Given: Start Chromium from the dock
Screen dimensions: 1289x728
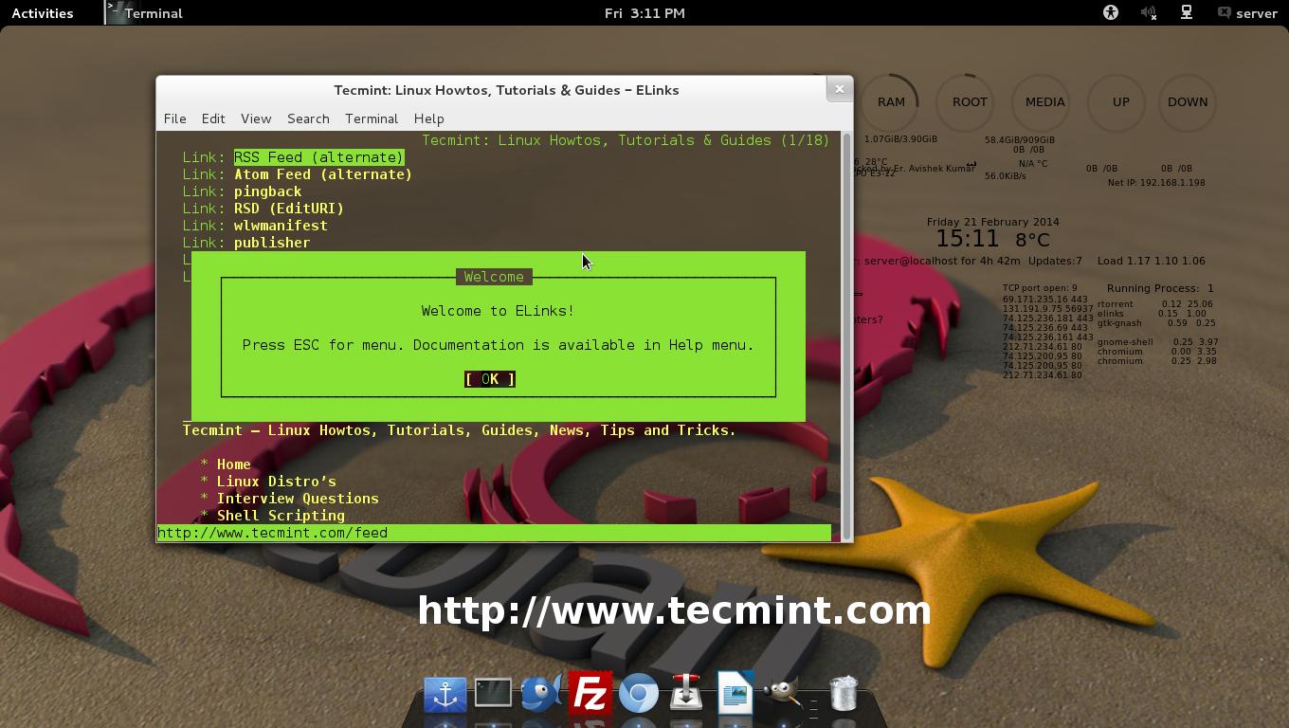Looking at the screenshot, I should point(639,694).
